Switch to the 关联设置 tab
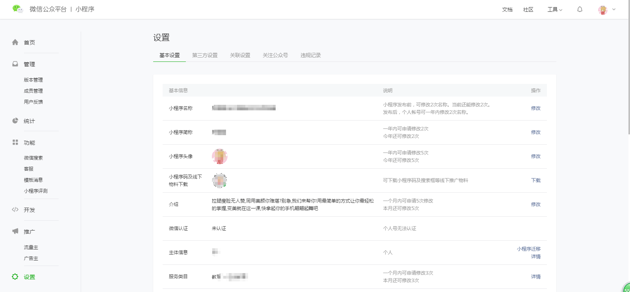630x292 pixels. click(240, 55)
